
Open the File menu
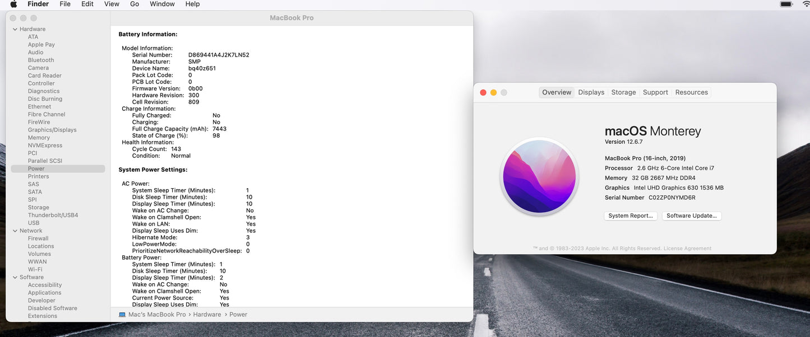(65, 4)
